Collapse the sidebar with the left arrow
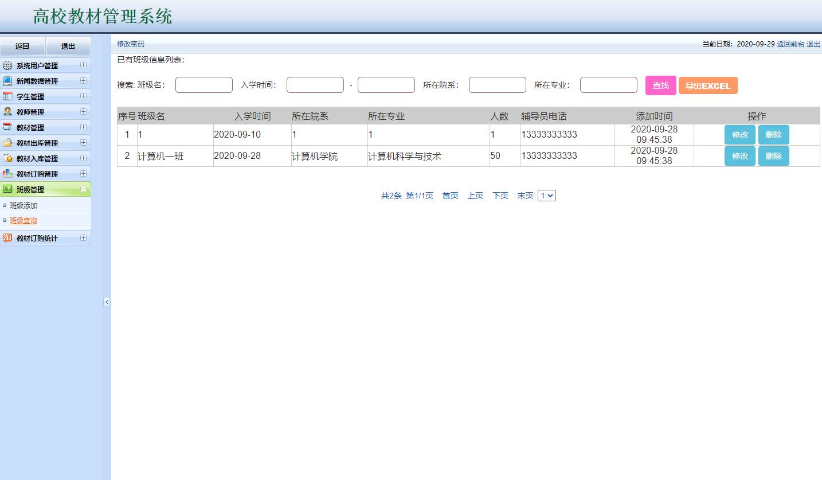Viewport: 822px width, 480px height. pos(107,302)
